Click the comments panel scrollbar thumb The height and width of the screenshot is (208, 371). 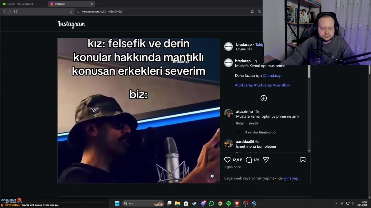pos(309,72)
